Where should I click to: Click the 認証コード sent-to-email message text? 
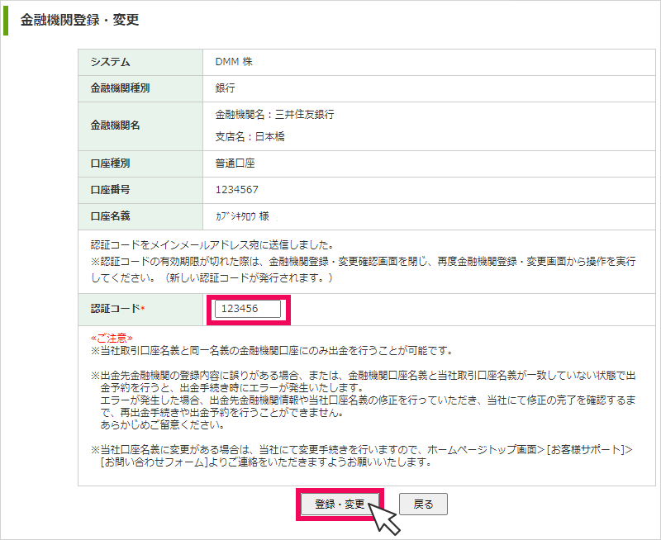pyautogui.click(x=211, y=244)
